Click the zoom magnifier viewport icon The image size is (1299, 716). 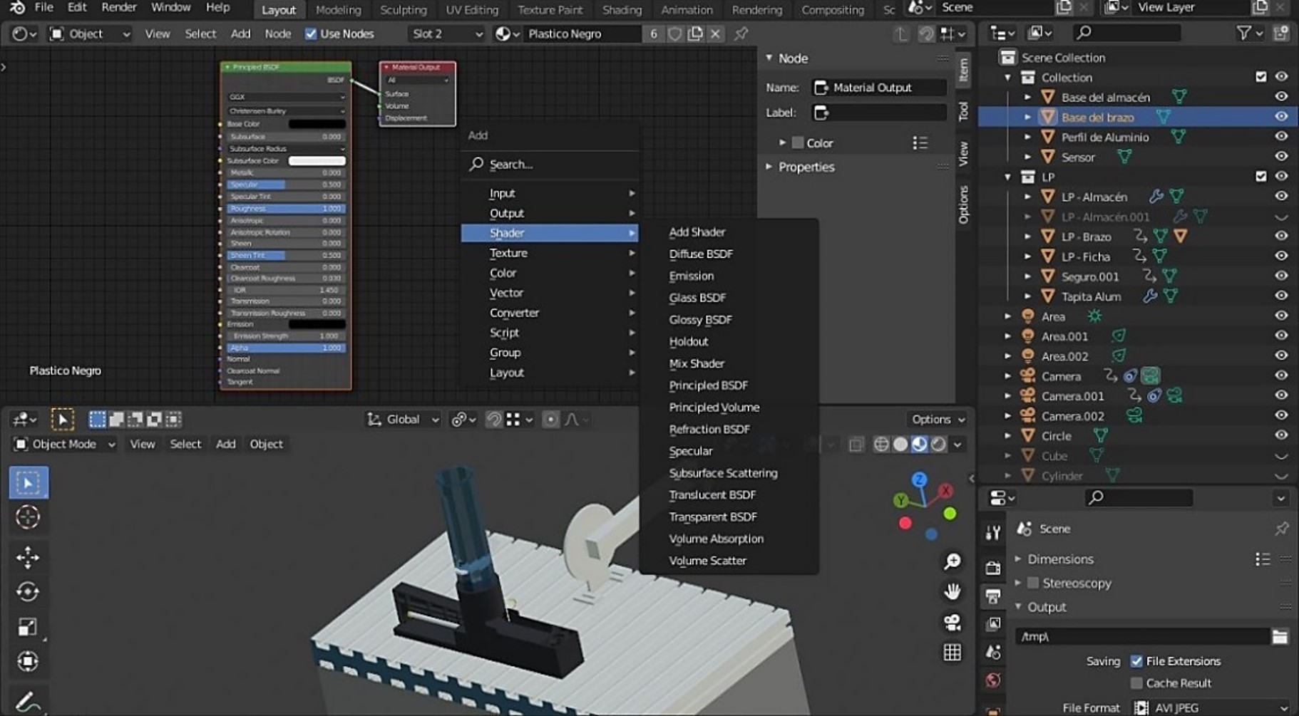[x=953, y=562]
